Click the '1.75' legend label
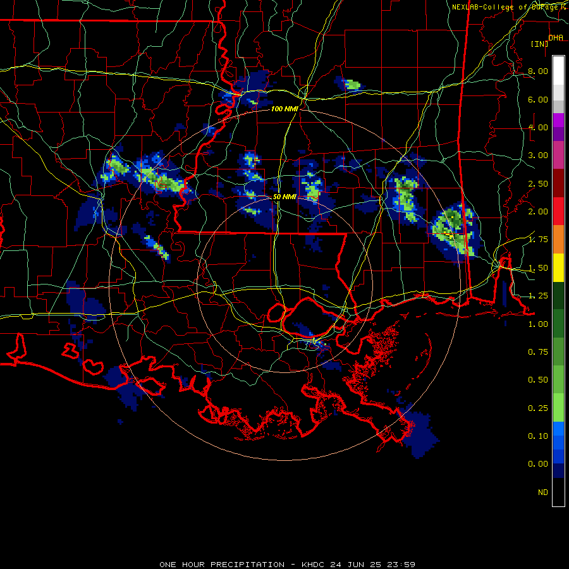Image resolution: width=569 pixels, height=569 pixels. click(x=538, y=240)
